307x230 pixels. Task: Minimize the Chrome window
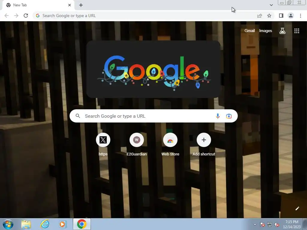tap(282, 2)
